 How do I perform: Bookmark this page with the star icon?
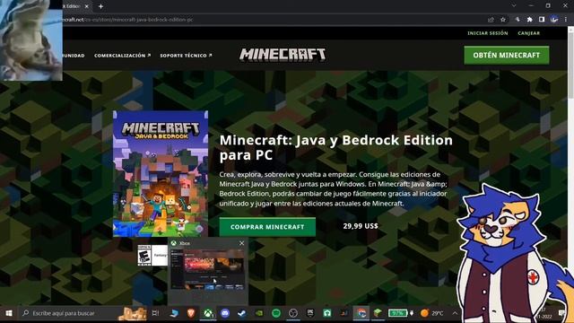click(503, 20)
